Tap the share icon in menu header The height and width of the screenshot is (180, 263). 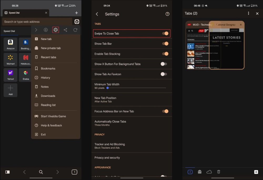click(65, 30)
